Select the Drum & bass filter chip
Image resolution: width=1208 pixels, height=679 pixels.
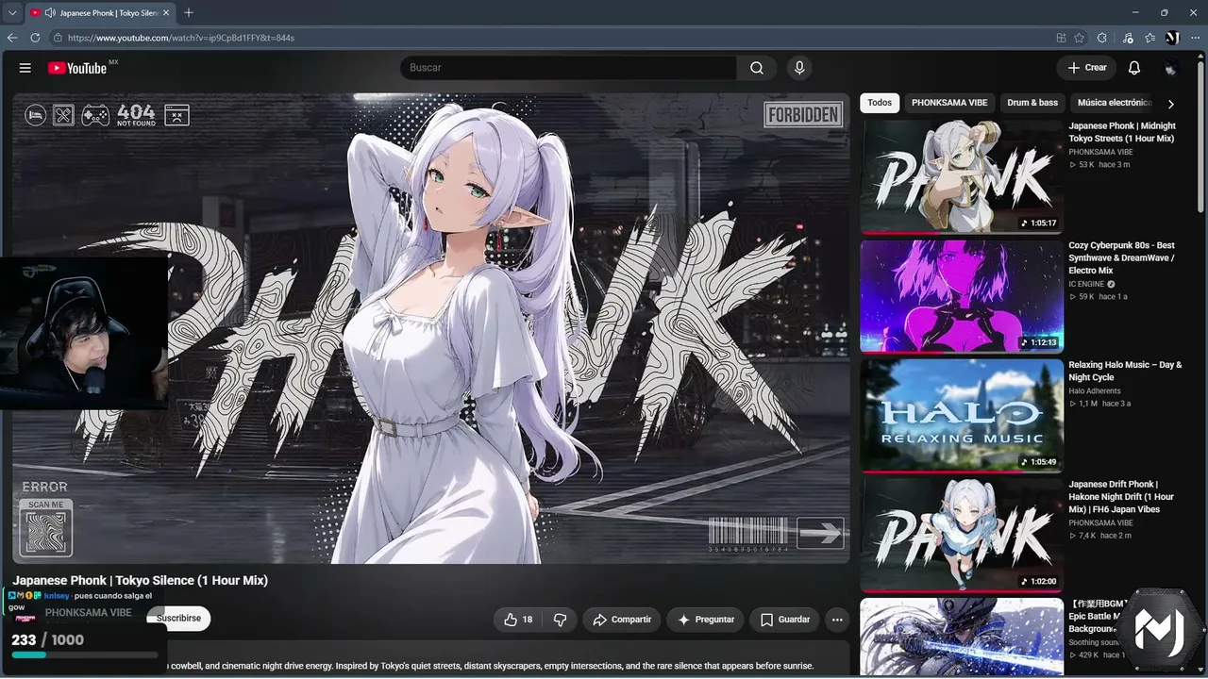[1032, 103]
